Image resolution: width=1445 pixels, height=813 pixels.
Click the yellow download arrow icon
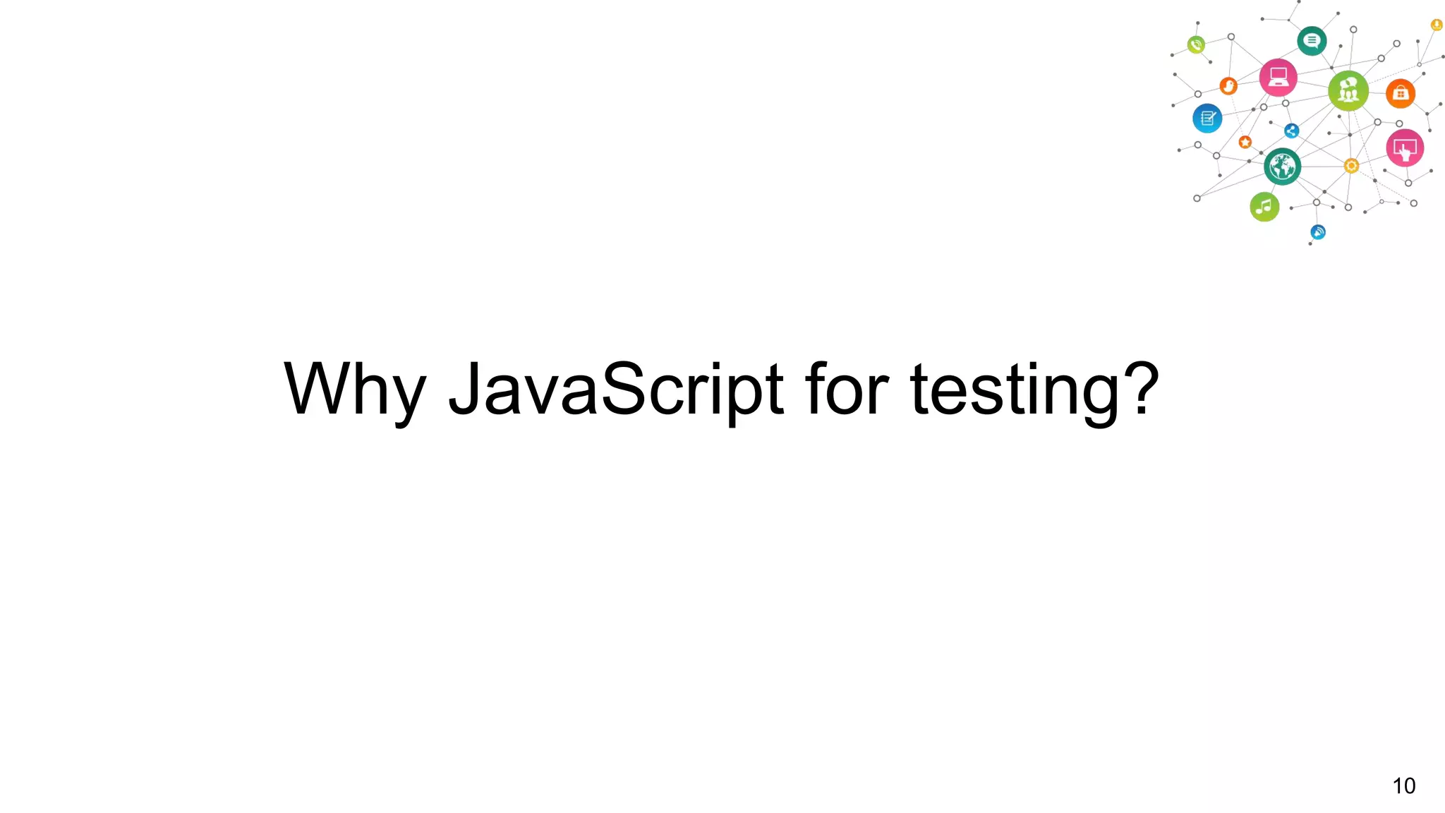[x=1437, y=25]
